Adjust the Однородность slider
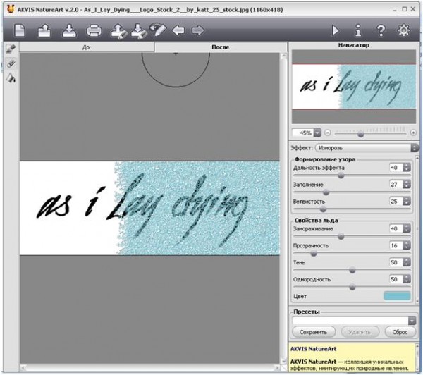423x375 pixels. [352, 288]
